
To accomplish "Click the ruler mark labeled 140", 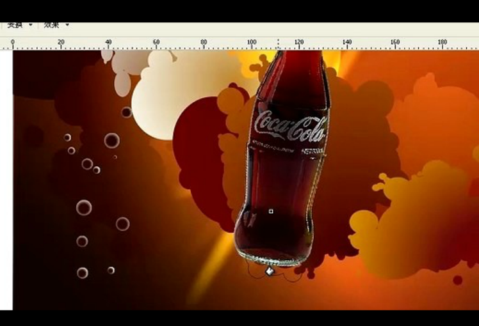I will point(347,42).
